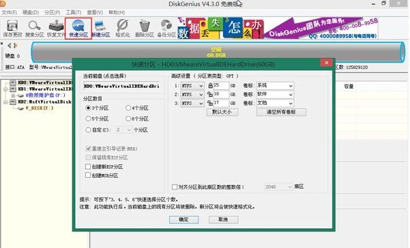This screenshot has width=410, height=248.
Task: Click the 60.0GB free-space disk bar
Action: click(218, 52)
